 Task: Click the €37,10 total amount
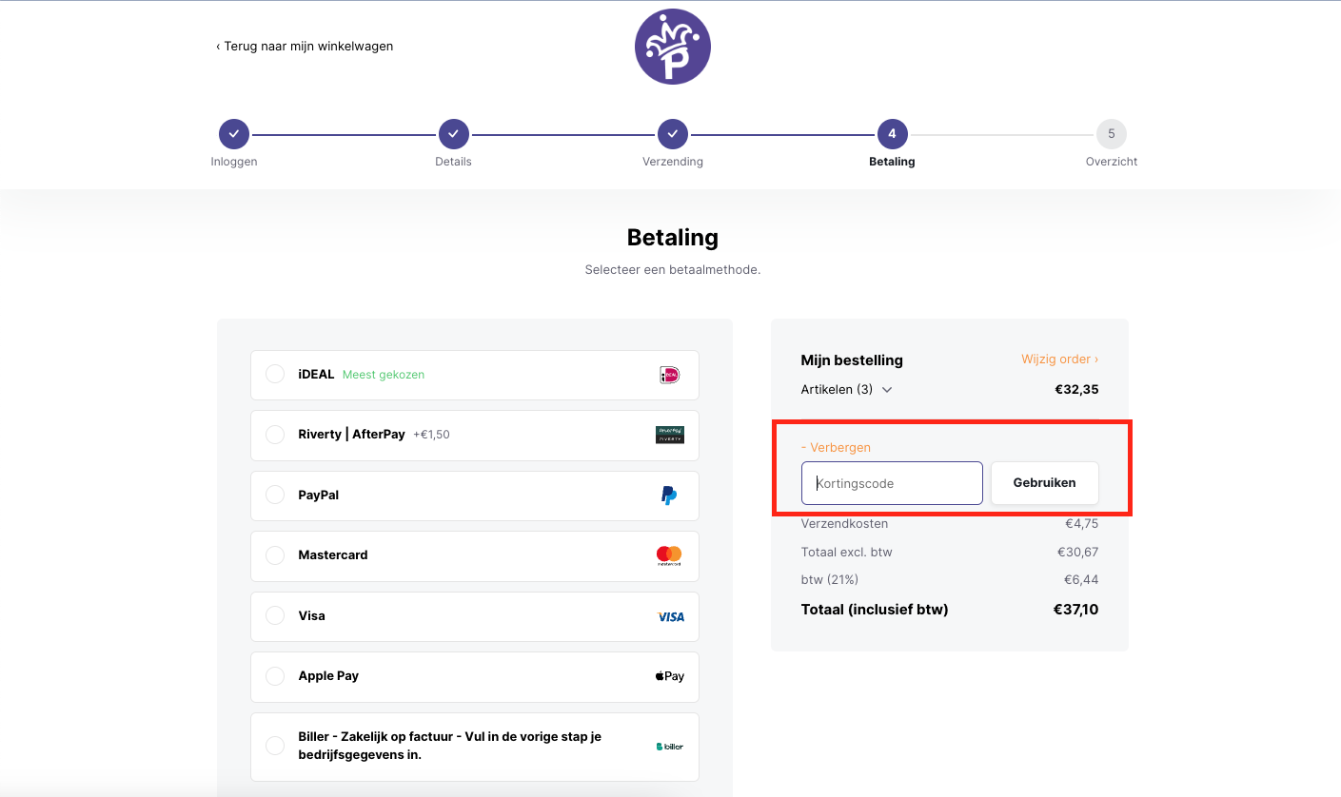pyautogui.click(x=1075, y=610)
